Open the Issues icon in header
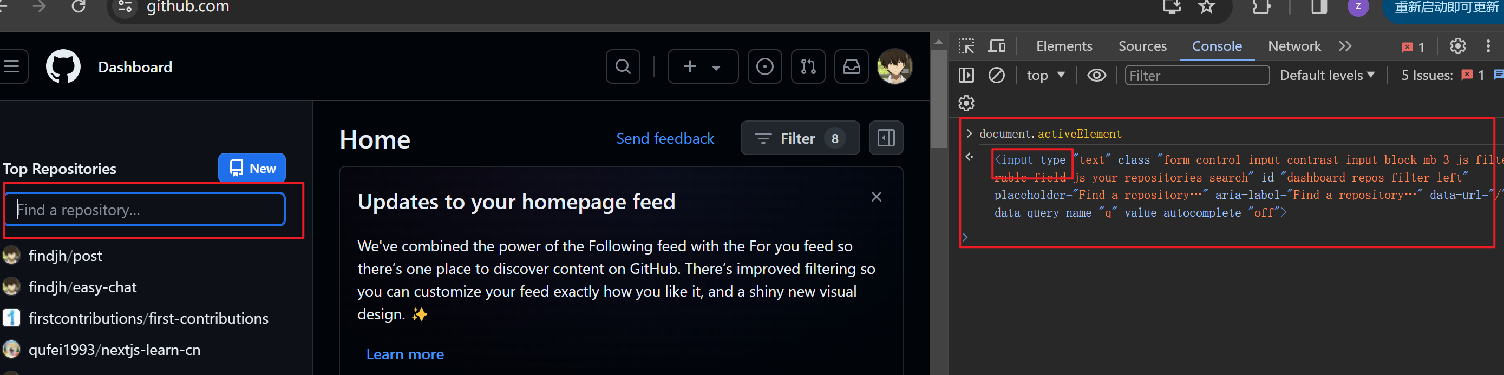Viewport: 1504px width, 375px height. click(764, 67)
